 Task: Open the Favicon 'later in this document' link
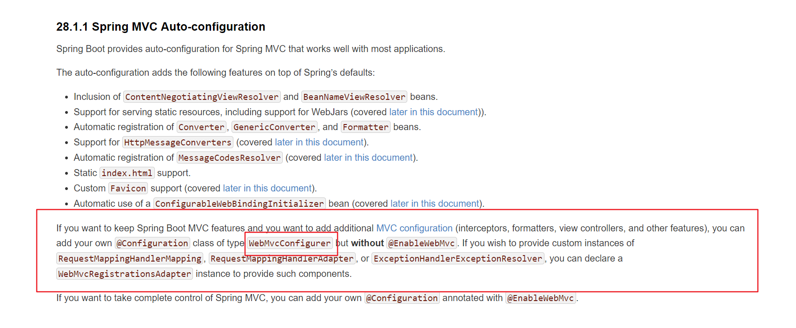267,188
